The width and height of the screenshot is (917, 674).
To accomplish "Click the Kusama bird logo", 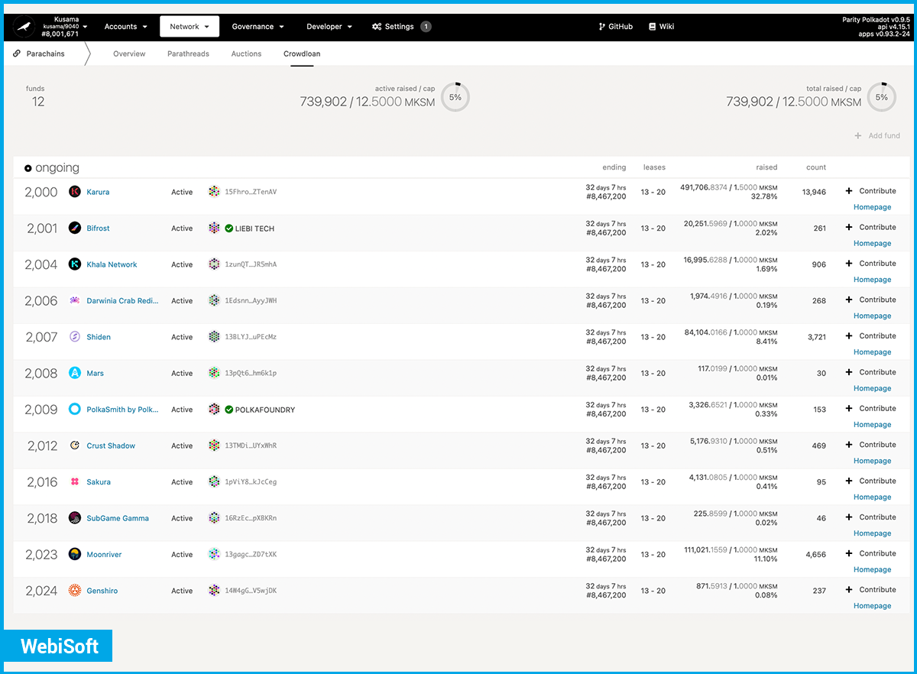I will pyautogui.click(x=26, y=28).
